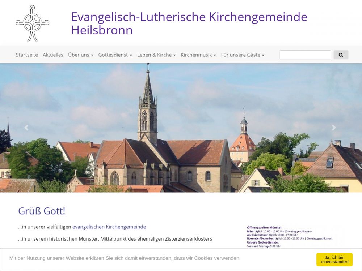Expand the Kirchenmusik menu

pos(198,55)
